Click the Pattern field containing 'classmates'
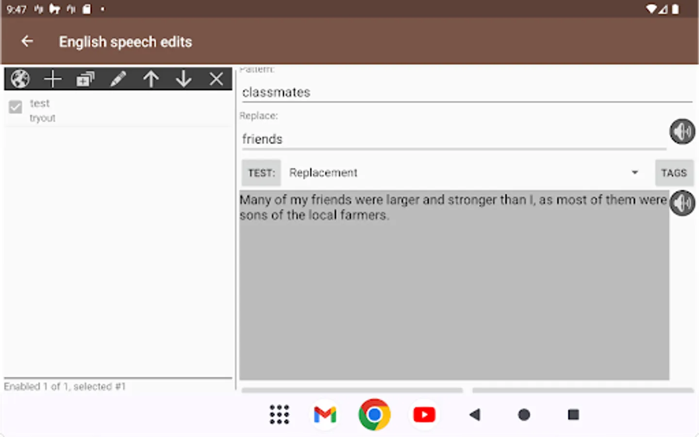The width and height of the screenshot is (699, 437). [466, 92]
